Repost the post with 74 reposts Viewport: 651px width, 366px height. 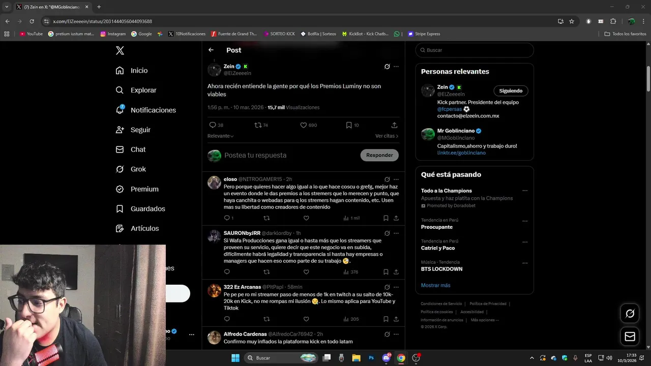[x=258, y=125]
